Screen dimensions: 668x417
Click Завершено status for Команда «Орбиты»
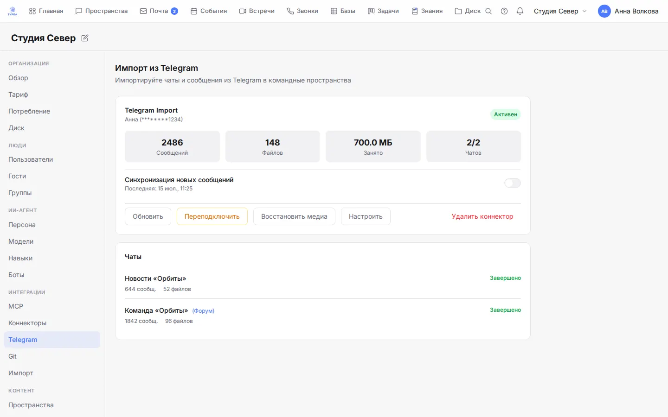tap(505, 310)
